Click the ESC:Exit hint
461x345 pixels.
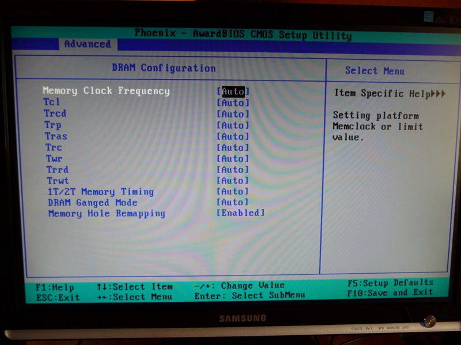(x=58, y=297)
